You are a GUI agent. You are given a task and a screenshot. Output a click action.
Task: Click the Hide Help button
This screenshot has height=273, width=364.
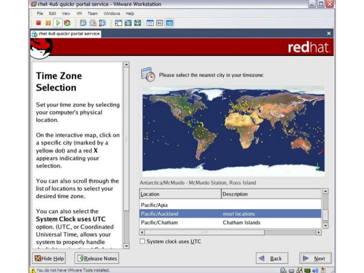(x=49, y=258)
